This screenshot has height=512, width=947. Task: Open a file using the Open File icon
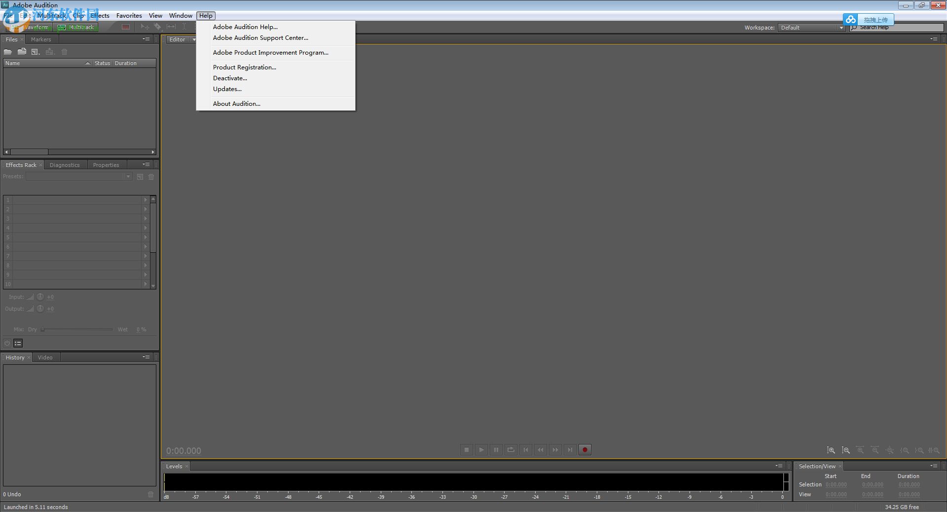coord(8,52)
